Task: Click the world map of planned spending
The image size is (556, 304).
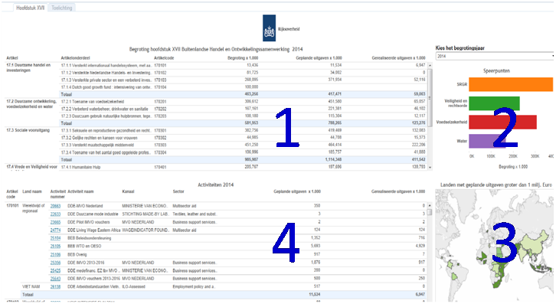Action: (x=494, y=245)
